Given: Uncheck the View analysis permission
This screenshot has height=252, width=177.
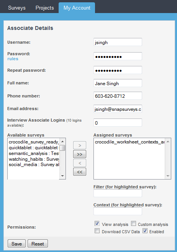Looking at the screenshot, I should [97, 224].
